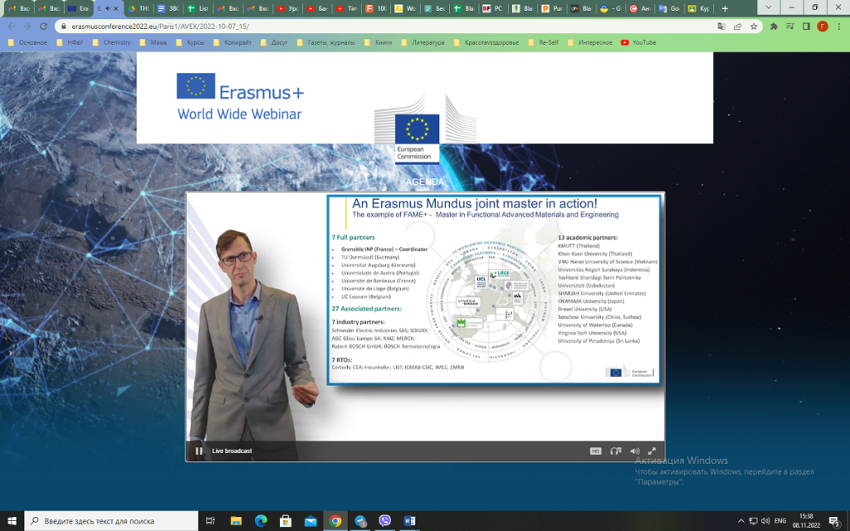Viewport: 850px width, 531px height.
Task: Open the Книги bookmarks folder
Action: pos(378,42)
